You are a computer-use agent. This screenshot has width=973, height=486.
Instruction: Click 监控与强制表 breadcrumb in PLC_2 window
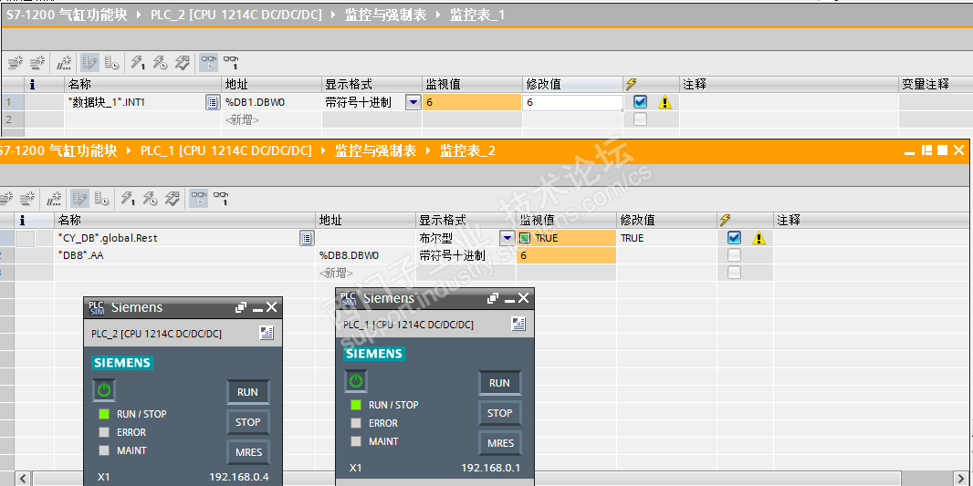[386, 15]
